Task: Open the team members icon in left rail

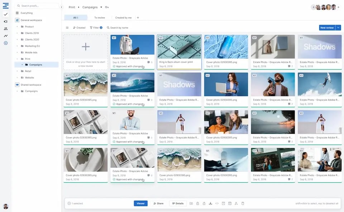Action: [5, 29]
